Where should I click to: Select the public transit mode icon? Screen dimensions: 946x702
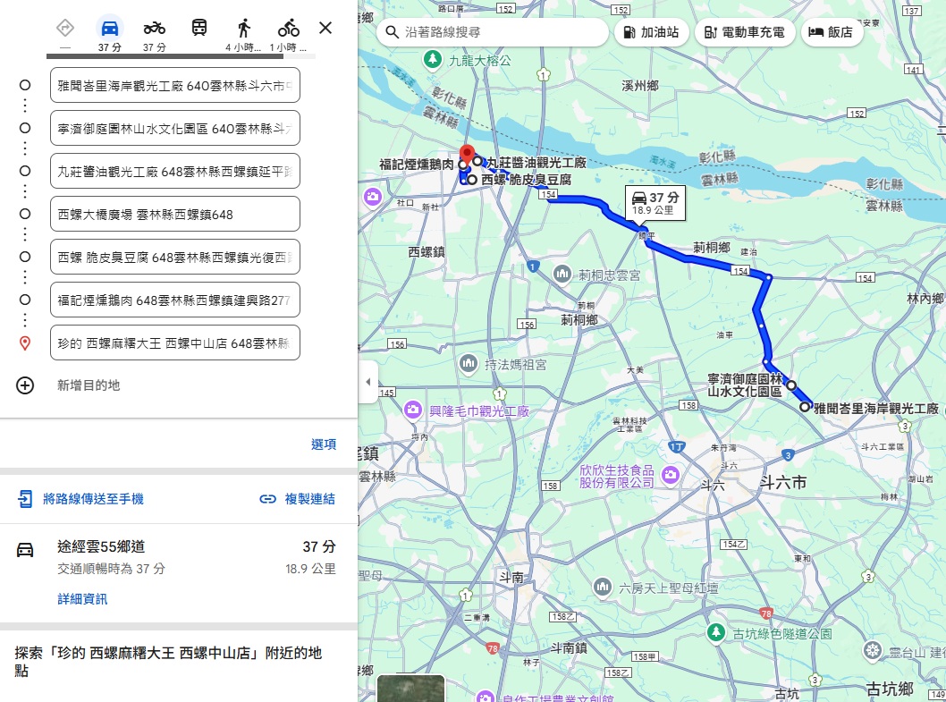tap(199, 28)
